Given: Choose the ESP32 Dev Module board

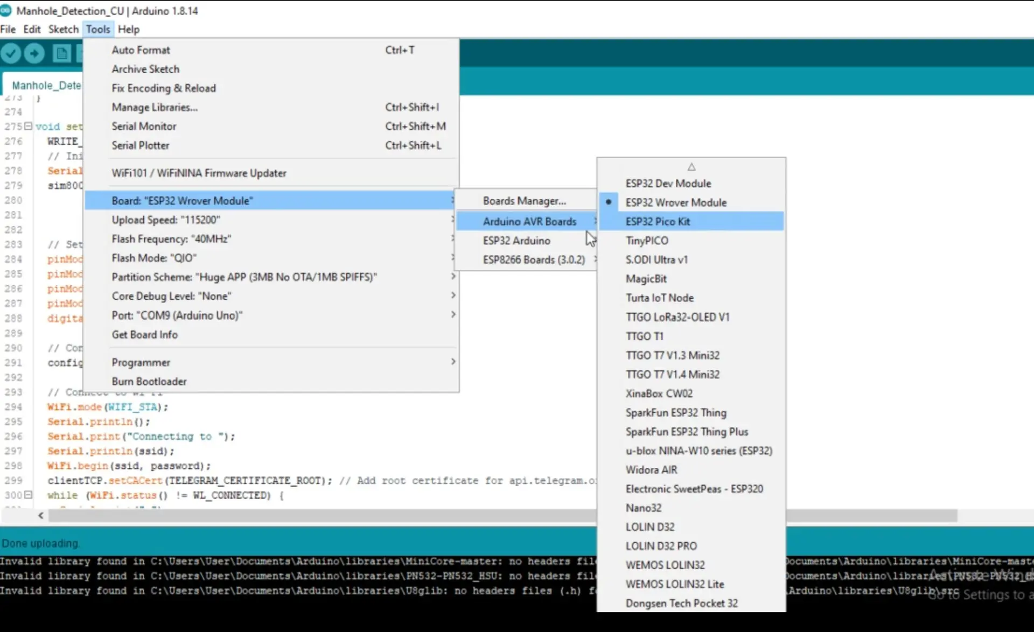Looking at the screenshot, I should pos(691,183).
